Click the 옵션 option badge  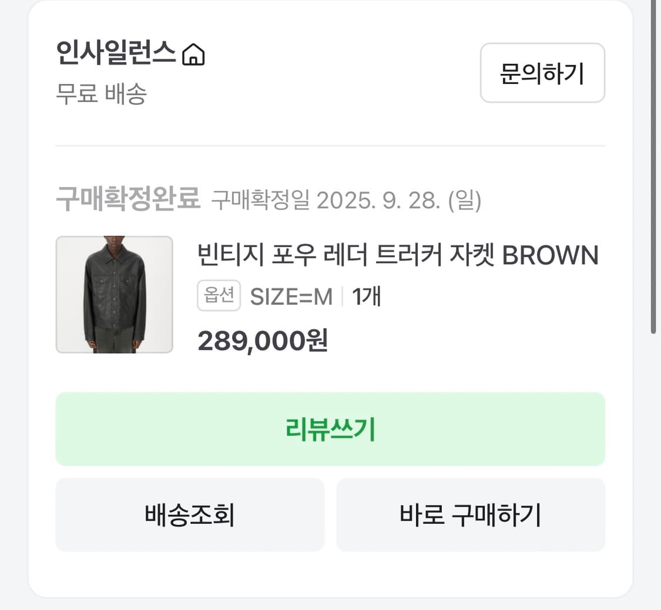[219, 296]
